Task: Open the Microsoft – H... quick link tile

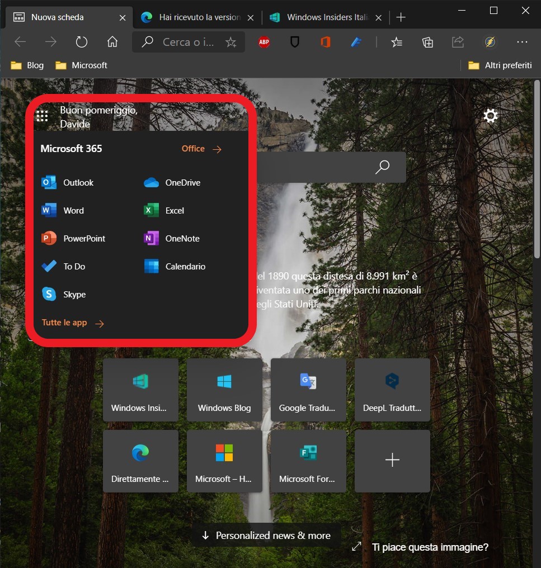Action: 224,461
